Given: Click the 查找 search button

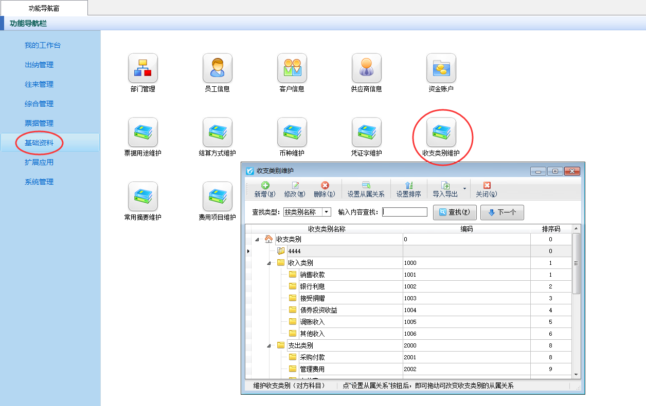Looking at the screenshot, I should click(x=455, y=212).
